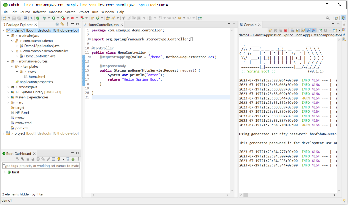Toggle the fold marker at editor line 12
The image size is (348, 205).
(90, 57)
